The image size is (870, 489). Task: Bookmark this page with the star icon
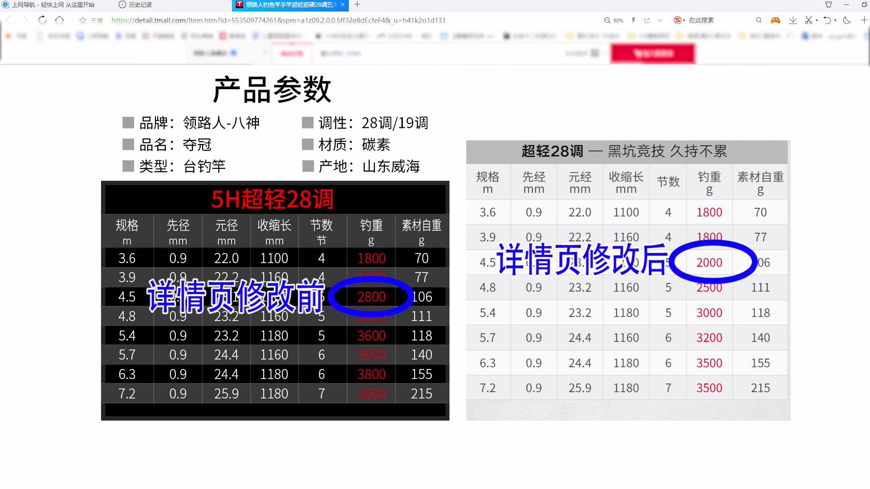(83, 20)
